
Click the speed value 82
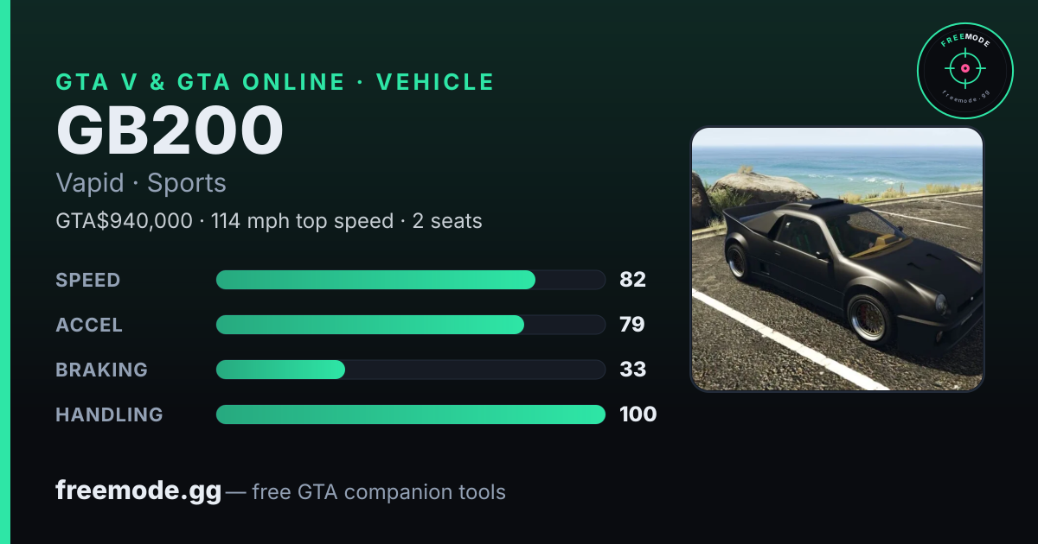click(633, 280)
